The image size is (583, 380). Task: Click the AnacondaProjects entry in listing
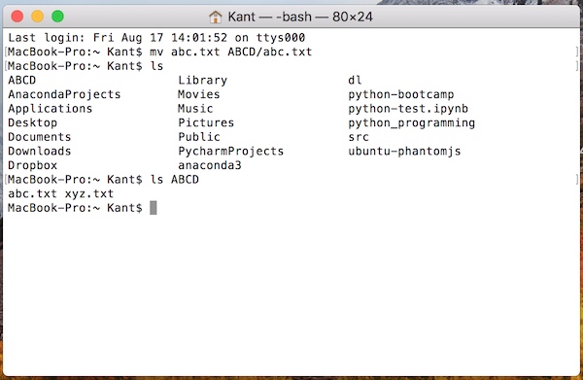click(x=64, y=94)
